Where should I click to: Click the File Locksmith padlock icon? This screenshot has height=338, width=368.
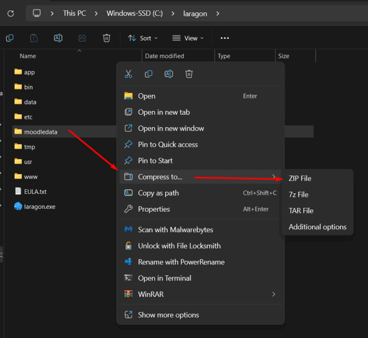click(x=128, y=246)
